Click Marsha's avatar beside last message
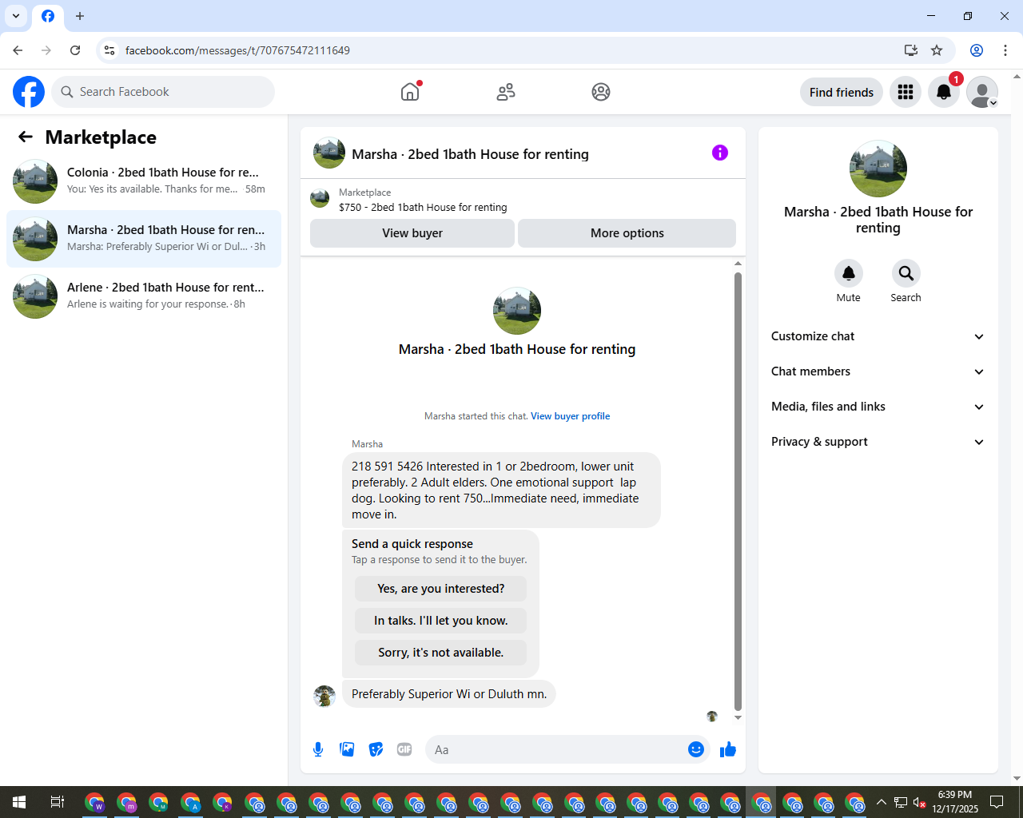This screenshot has height=818, width=1023. click(324, 696)
